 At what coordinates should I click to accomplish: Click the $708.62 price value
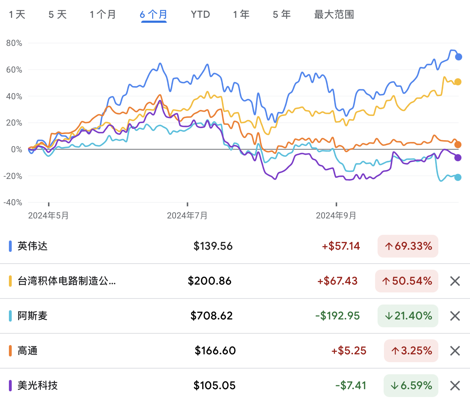(x=212, y=316)
